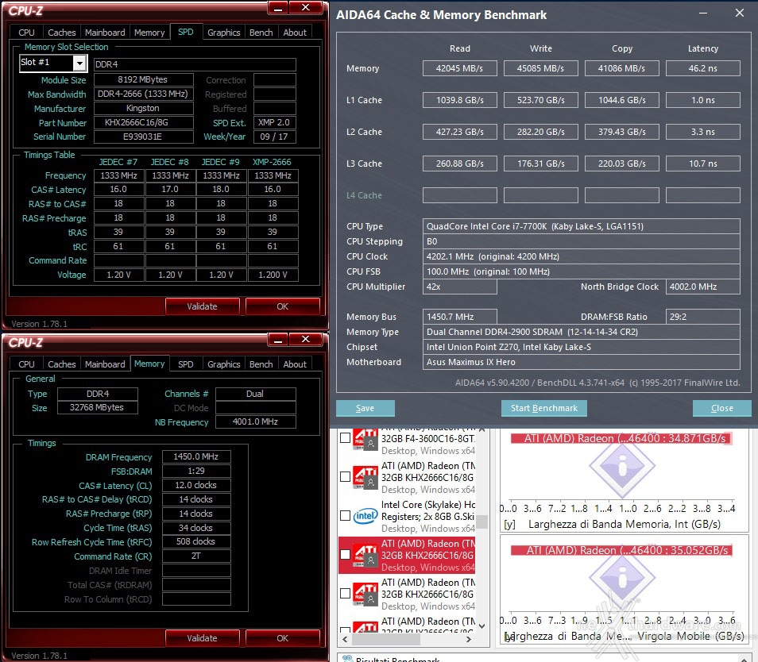
Task: Click the ATI icon in the F4-3600C16-8GT row
Action: click(365, 438)
